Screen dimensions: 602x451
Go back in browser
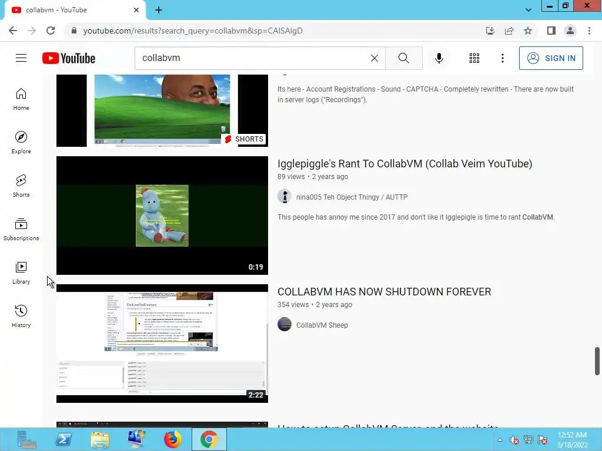click(x=13, y=31)
